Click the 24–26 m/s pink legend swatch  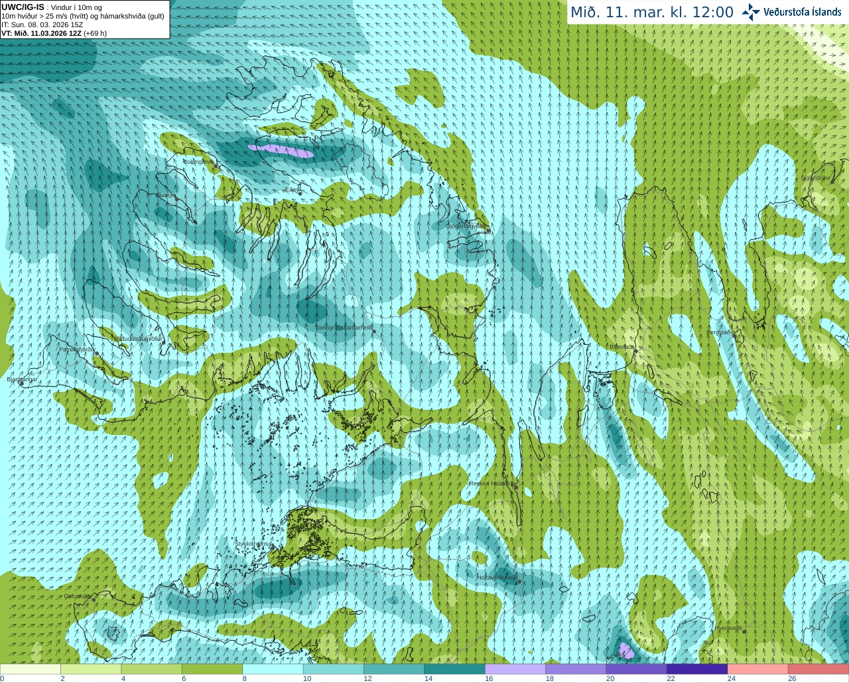[757, 669]
